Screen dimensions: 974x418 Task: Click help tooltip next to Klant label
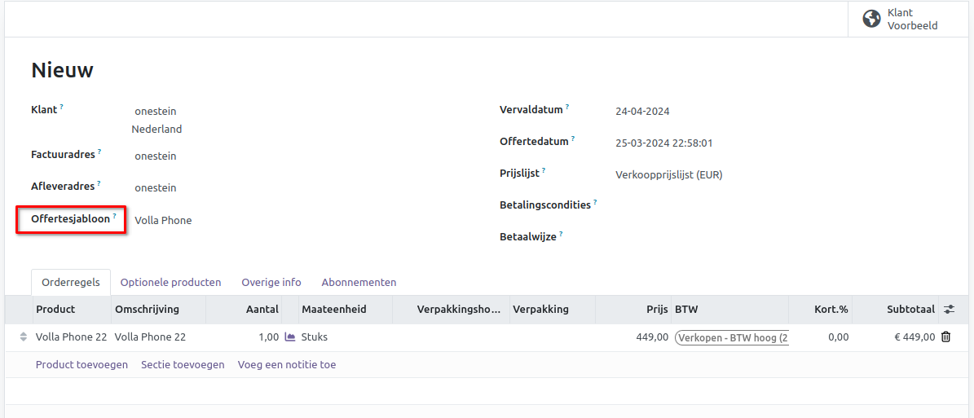tap(61, 107)
